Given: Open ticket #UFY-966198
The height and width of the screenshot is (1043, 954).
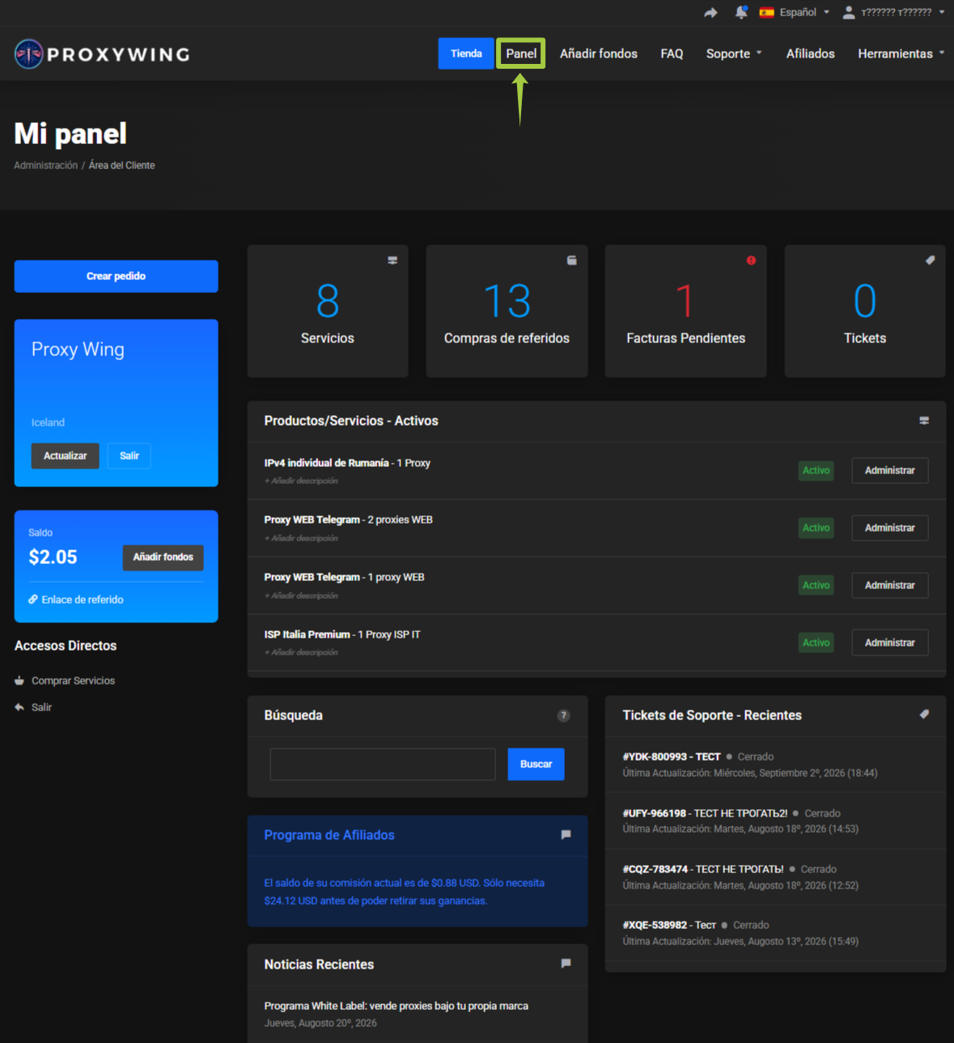Looking at the screenshot, I should coord(705,813).
